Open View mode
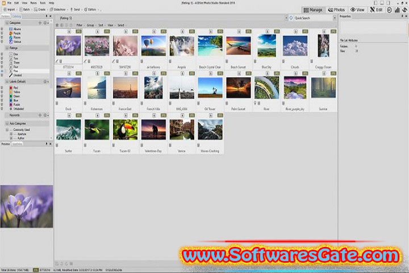This screenshot has height=273, width=409. click(357, 10)
